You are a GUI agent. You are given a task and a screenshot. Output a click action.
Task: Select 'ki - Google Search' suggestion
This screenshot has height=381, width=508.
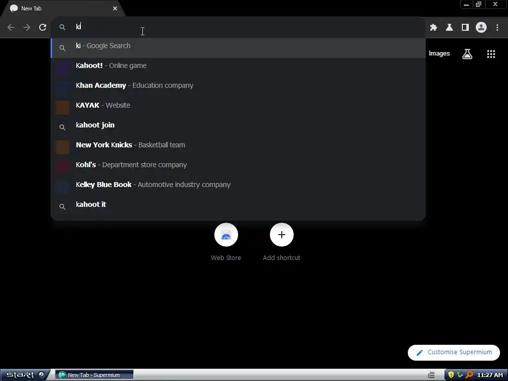pos(238,48)
